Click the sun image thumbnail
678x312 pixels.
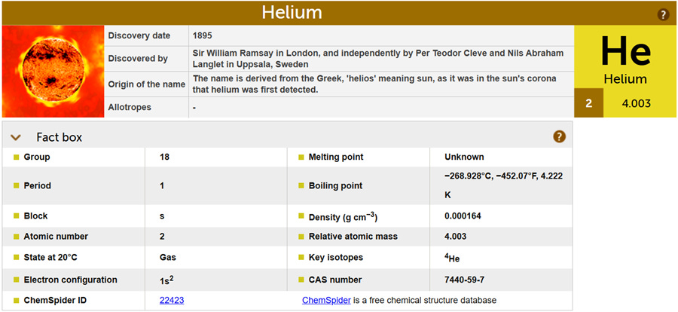[x=53, y=72]
